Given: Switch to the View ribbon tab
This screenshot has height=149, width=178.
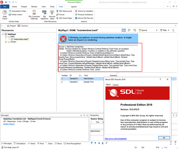Looking at the screenshot, I should point(44,7).
